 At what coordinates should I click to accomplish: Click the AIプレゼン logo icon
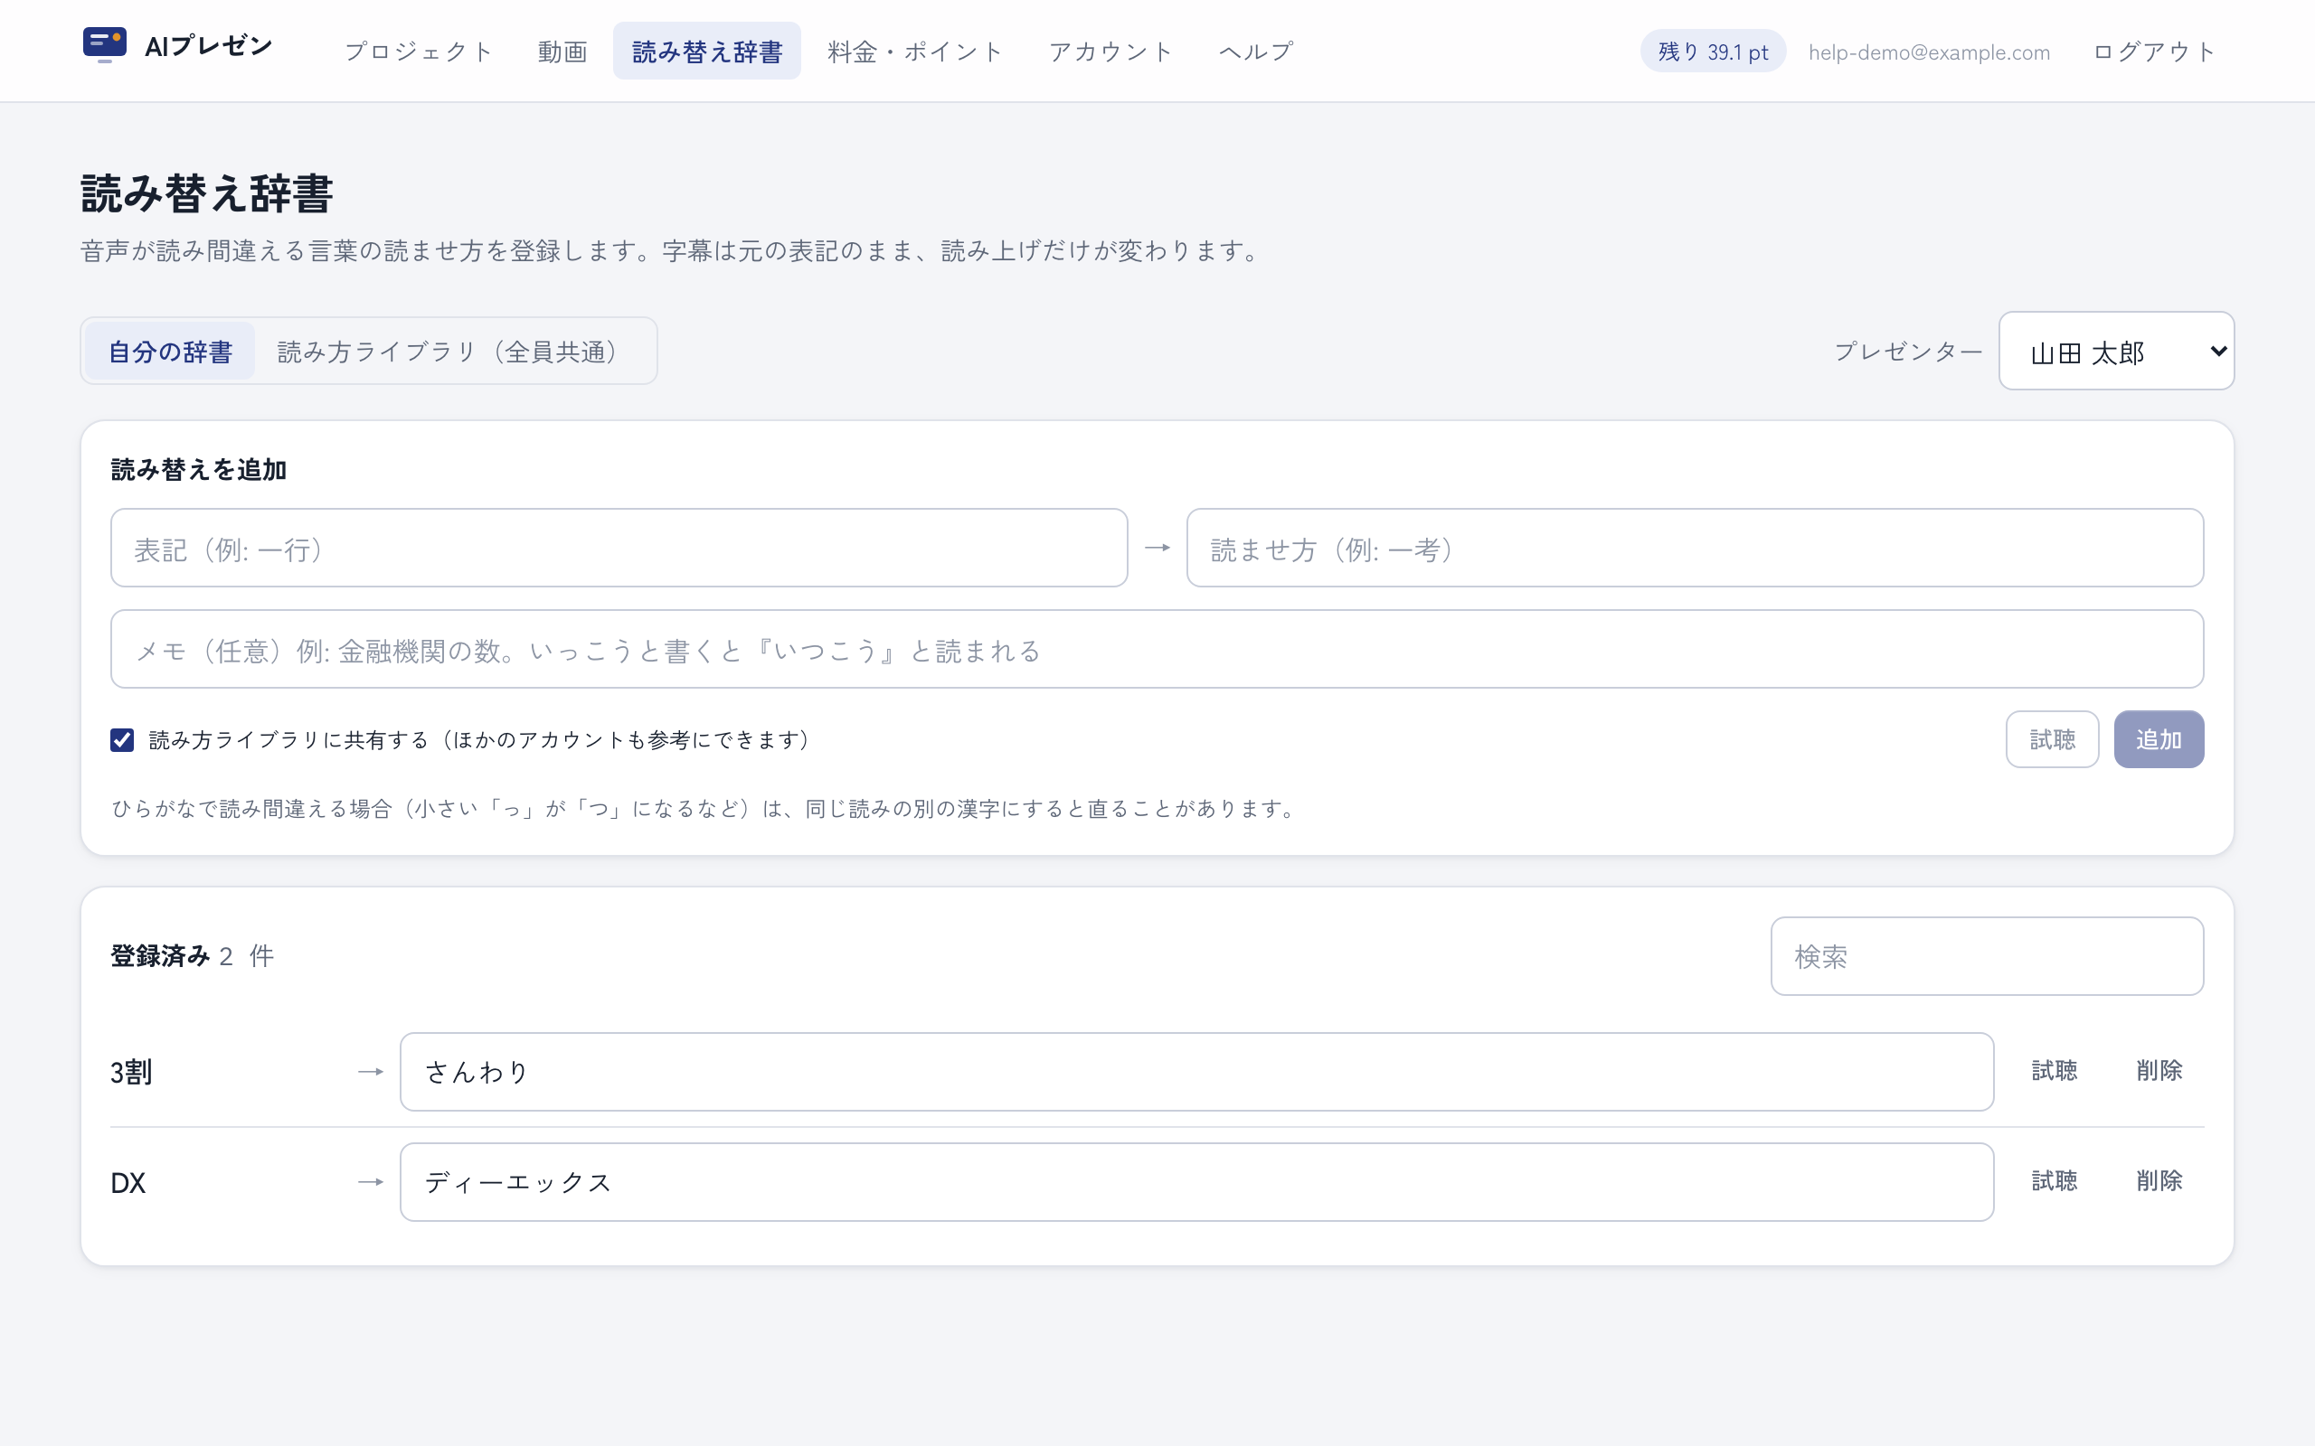click(x=104, y=45)
